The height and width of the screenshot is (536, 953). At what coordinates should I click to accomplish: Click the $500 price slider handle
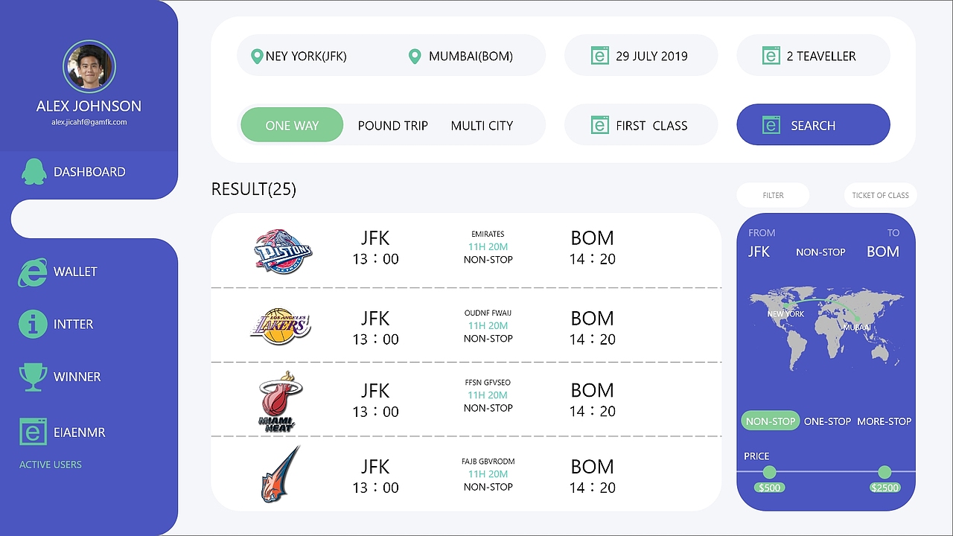[769, 472]
